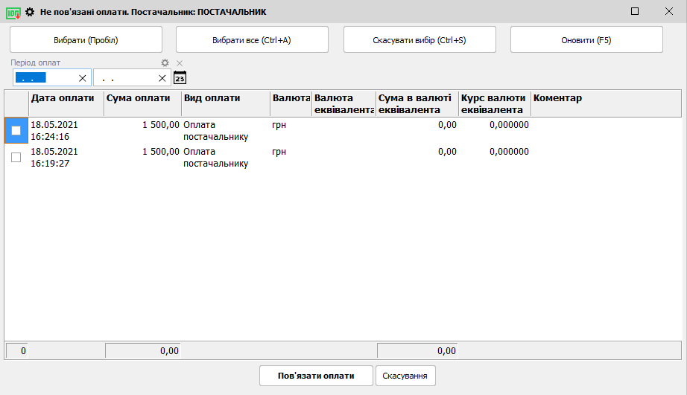Click 1 500,00 amount in 16:19:27 row
The width and height of the screenshot is (687, 395).
point(160,151)
